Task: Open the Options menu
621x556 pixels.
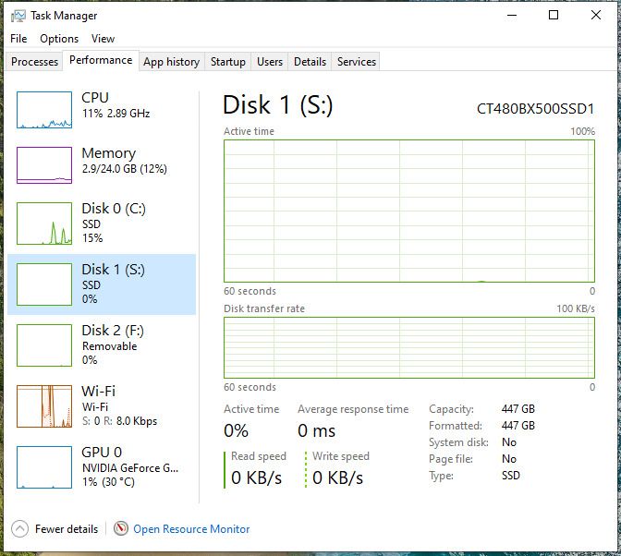Action: point(59,39)
